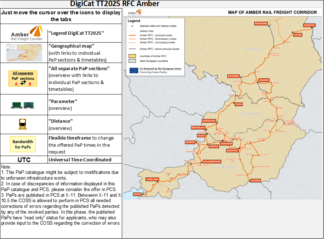This screenshot has width=324, height=239.
Task: Click the WARSZAWA label on the map
Action: pos(261,24)
